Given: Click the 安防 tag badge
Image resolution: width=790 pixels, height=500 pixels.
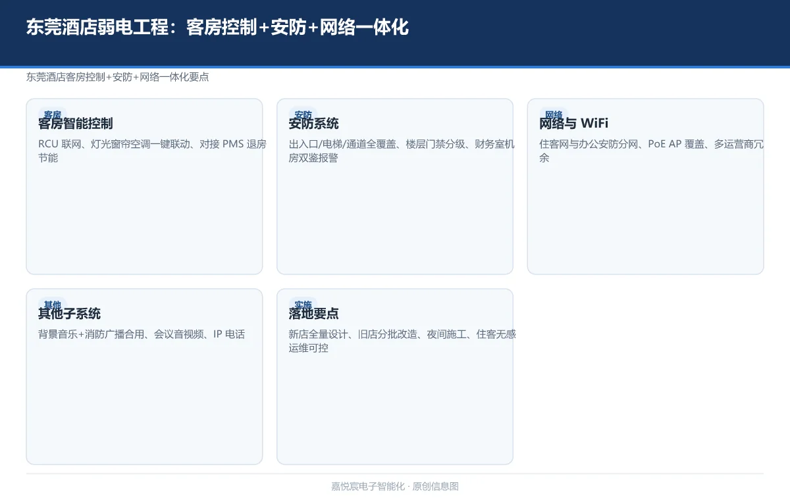Looking at the screenshot, I should [303, 114].
